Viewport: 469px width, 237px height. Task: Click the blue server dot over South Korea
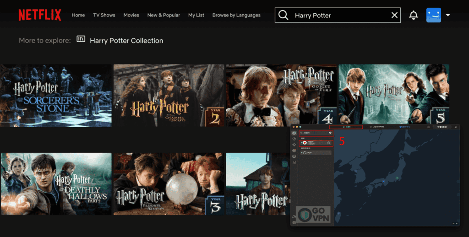pyautogui.click(x=356, y=171)
